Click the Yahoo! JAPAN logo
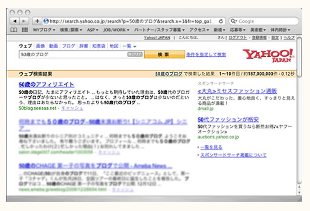The height and width of the screenshot is (211, 310). click(268, 55)
